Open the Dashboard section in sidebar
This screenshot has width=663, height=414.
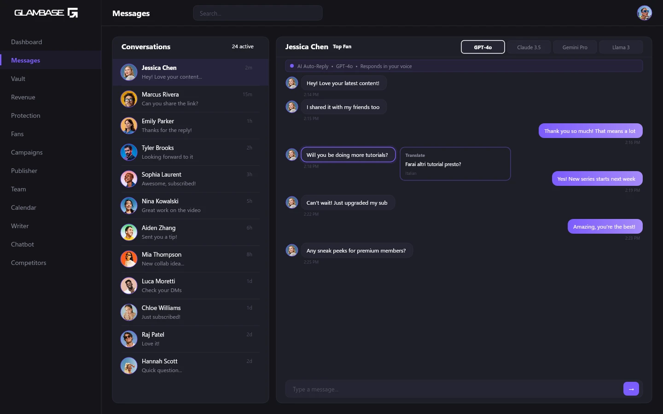tap(27, 42)
